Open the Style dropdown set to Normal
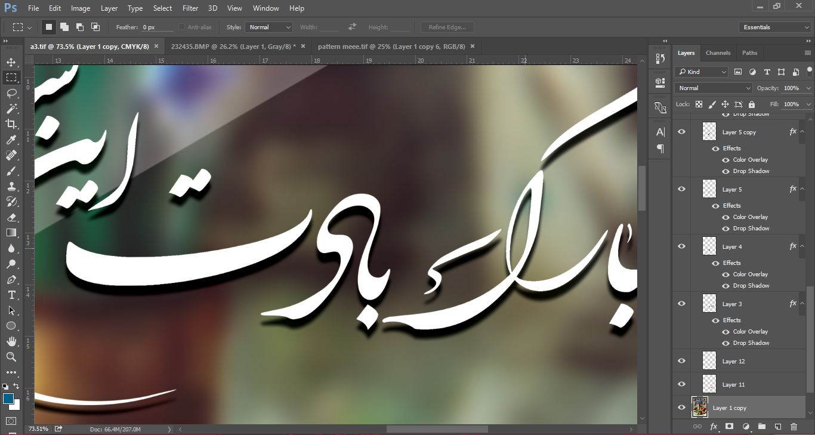 click(x=269, y=27)
